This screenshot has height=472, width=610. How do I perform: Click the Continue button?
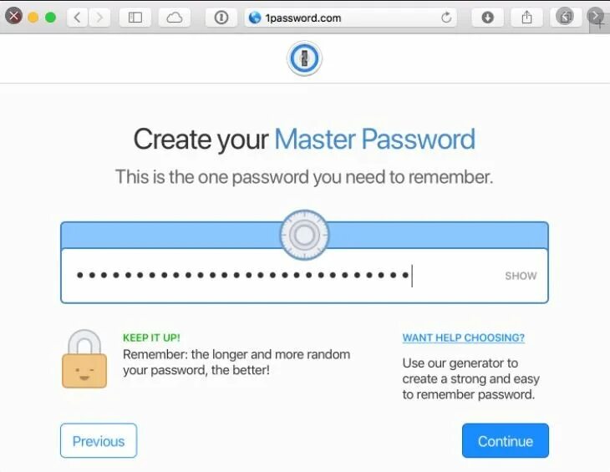click(x=506, y=440)
